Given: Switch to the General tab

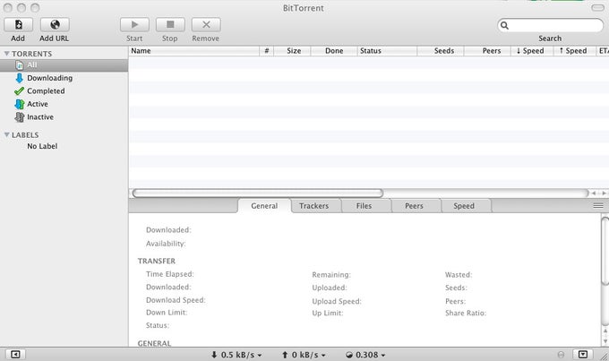Looking at the screenshot, I should [x=264, y=206].
